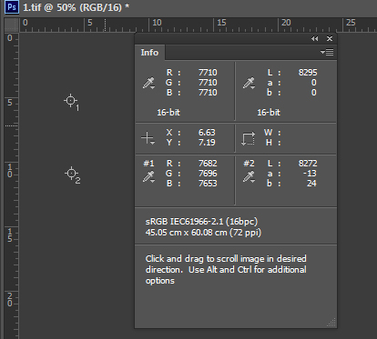This screenshot has height=339, width=377.
Task: Click sampler #1 G value 7696
Action: click(x=208, y=174)
